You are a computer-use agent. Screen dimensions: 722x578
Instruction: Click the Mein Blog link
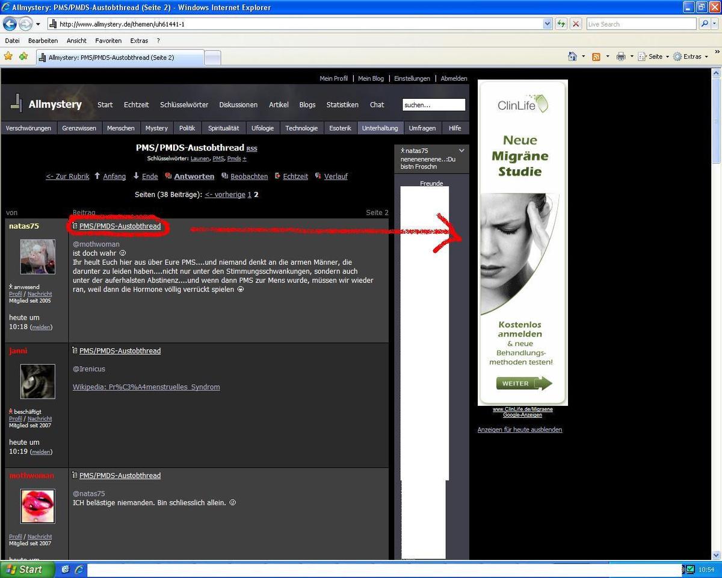coord(371,78)
